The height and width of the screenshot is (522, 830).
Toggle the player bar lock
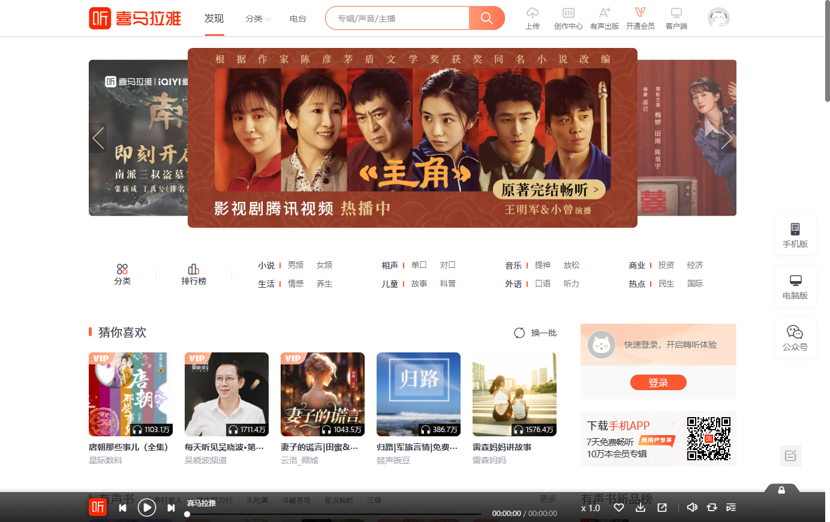click(781, 490)
